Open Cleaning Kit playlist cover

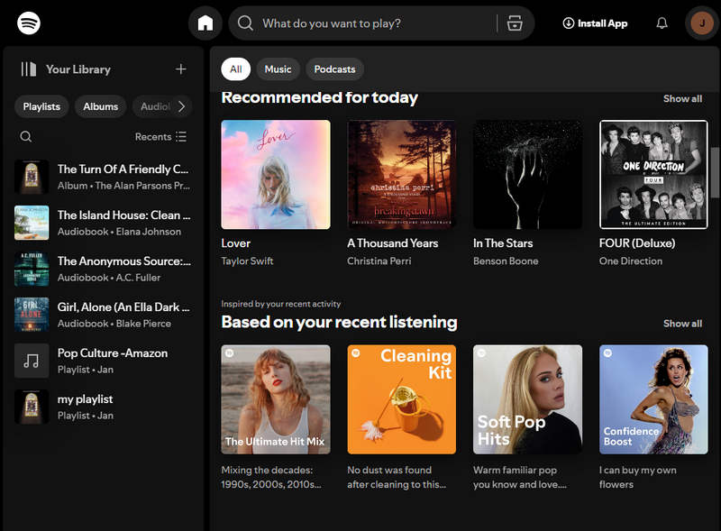(x=401, y=399)
